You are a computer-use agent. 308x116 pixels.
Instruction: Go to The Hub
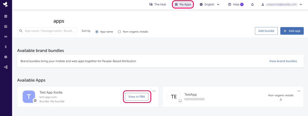point(158,5)
